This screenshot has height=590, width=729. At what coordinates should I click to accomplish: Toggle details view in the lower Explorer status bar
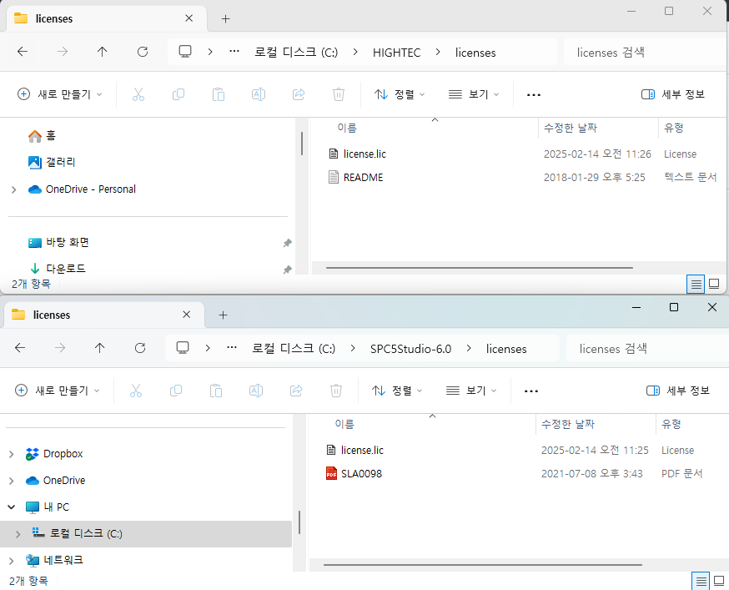701,581
